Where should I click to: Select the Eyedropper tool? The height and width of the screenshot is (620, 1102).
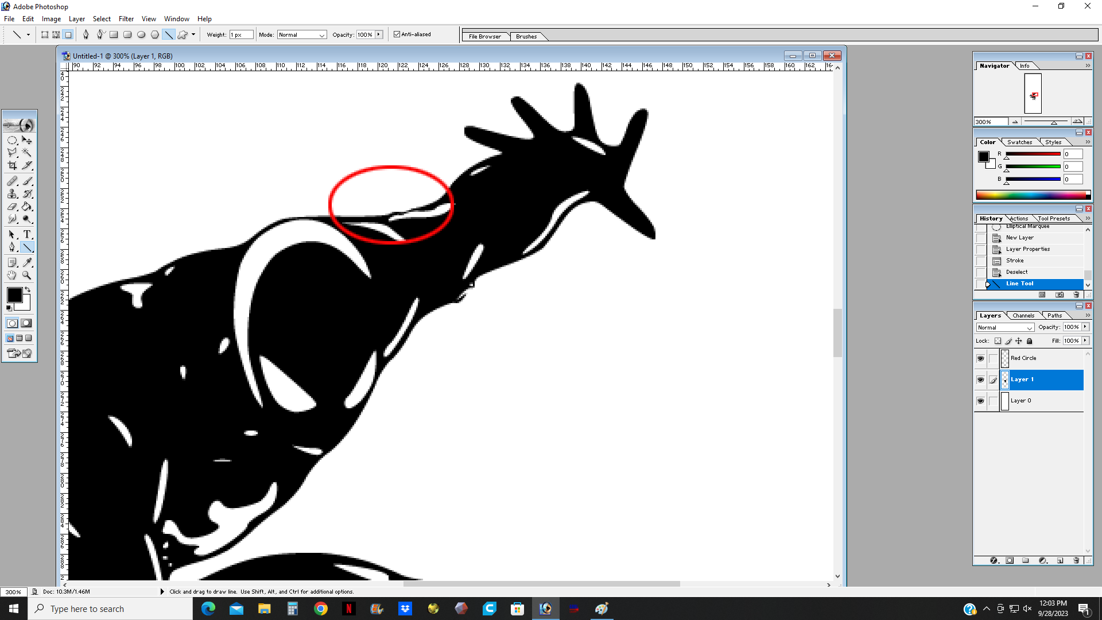point(27,262)
